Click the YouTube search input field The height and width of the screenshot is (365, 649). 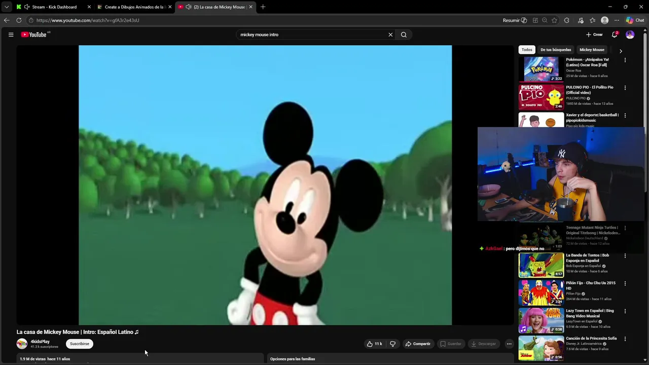click(312, 34)
